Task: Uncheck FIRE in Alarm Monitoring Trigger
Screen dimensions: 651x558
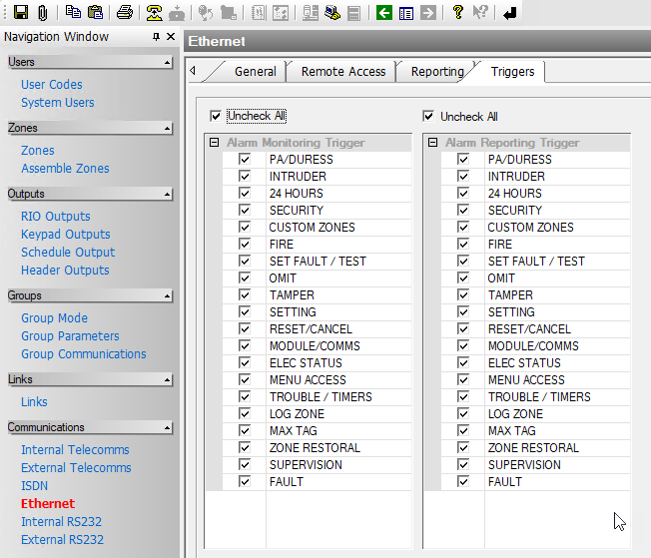Action: [245, 245]
